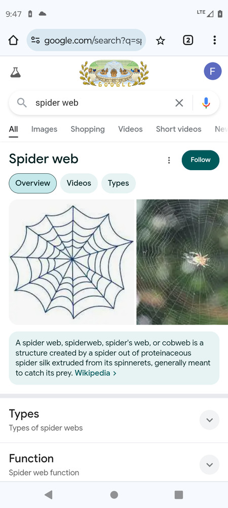The image size is (228, 508).
Task: Expand the Types section chevron
Action: coord(209,420)
